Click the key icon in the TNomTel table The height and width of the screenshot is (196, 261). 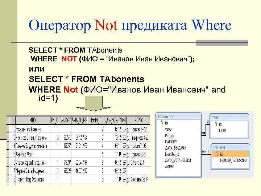point(217,154)
